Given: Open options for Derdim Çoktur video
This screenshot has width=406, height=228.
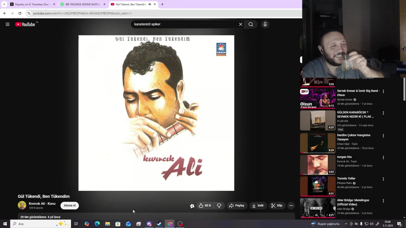Looking at the screenshot, I should pyautogui.click(x=383, y=136).
